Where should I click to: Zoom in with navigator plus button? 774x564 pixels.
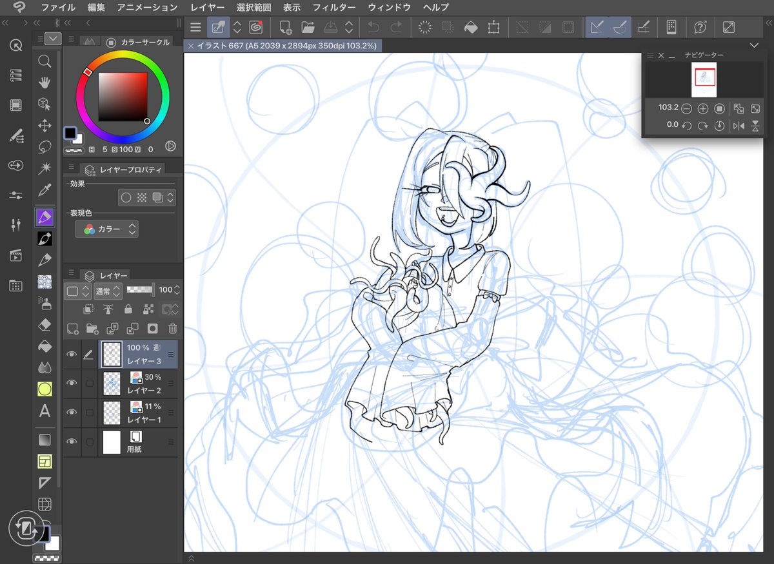pyautogui.click(x=703, y=109)
